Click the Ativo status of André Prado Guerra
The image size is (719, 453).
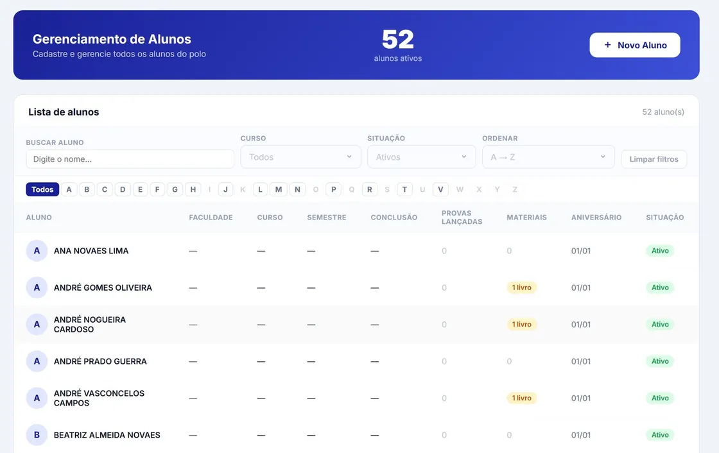click(x=660, y=361)
